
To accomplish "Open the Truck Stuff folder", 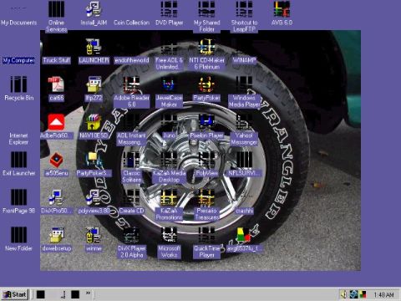I will click(56, 60).
